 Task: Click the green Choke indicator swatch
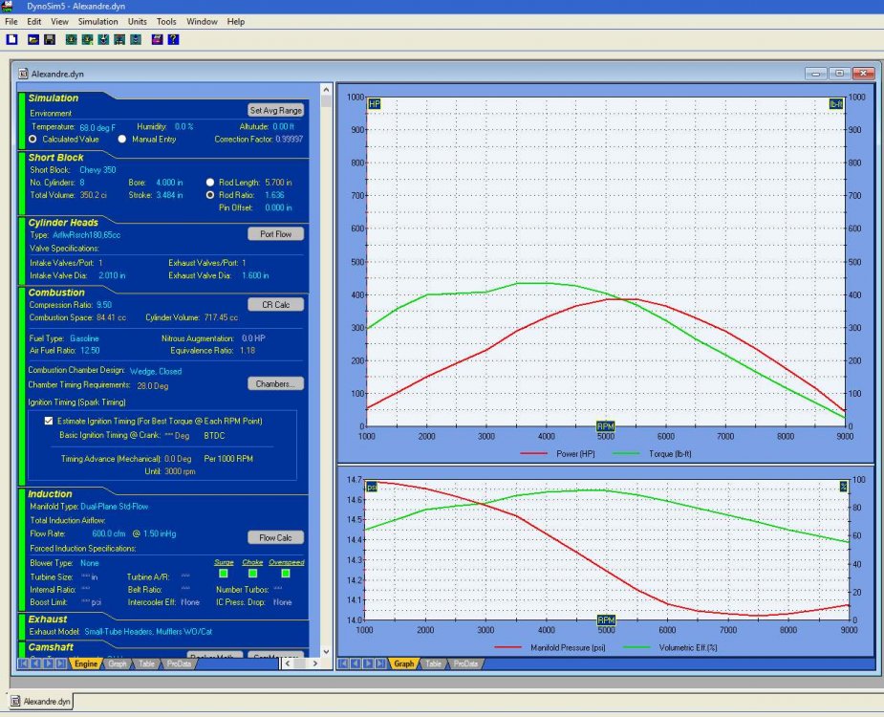(x=252, y=575)
